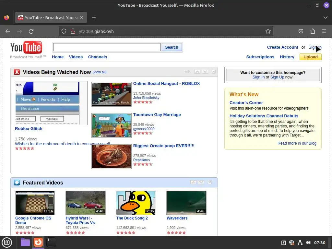Open Toontown Gay Marriage video title
This screenshot has width=332, height=249.
coord(157,115)
